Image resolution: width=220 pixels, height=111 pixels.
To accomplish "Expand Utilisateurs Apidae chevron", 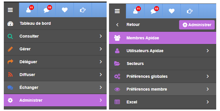I will pyautogui.click(x=208, y=51).
